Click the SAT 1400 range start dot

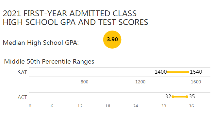(168, 72)
